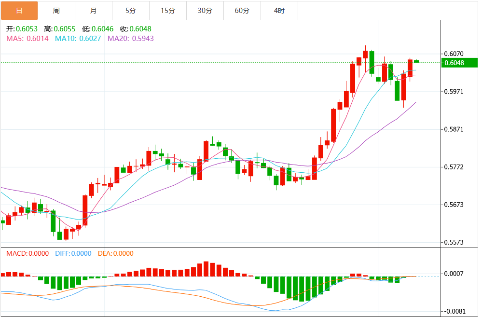Image resolution: width=482 pixels, height=317 pixels.
Task: Click the MA10 indicator label
Action: [x=78, y=39]
